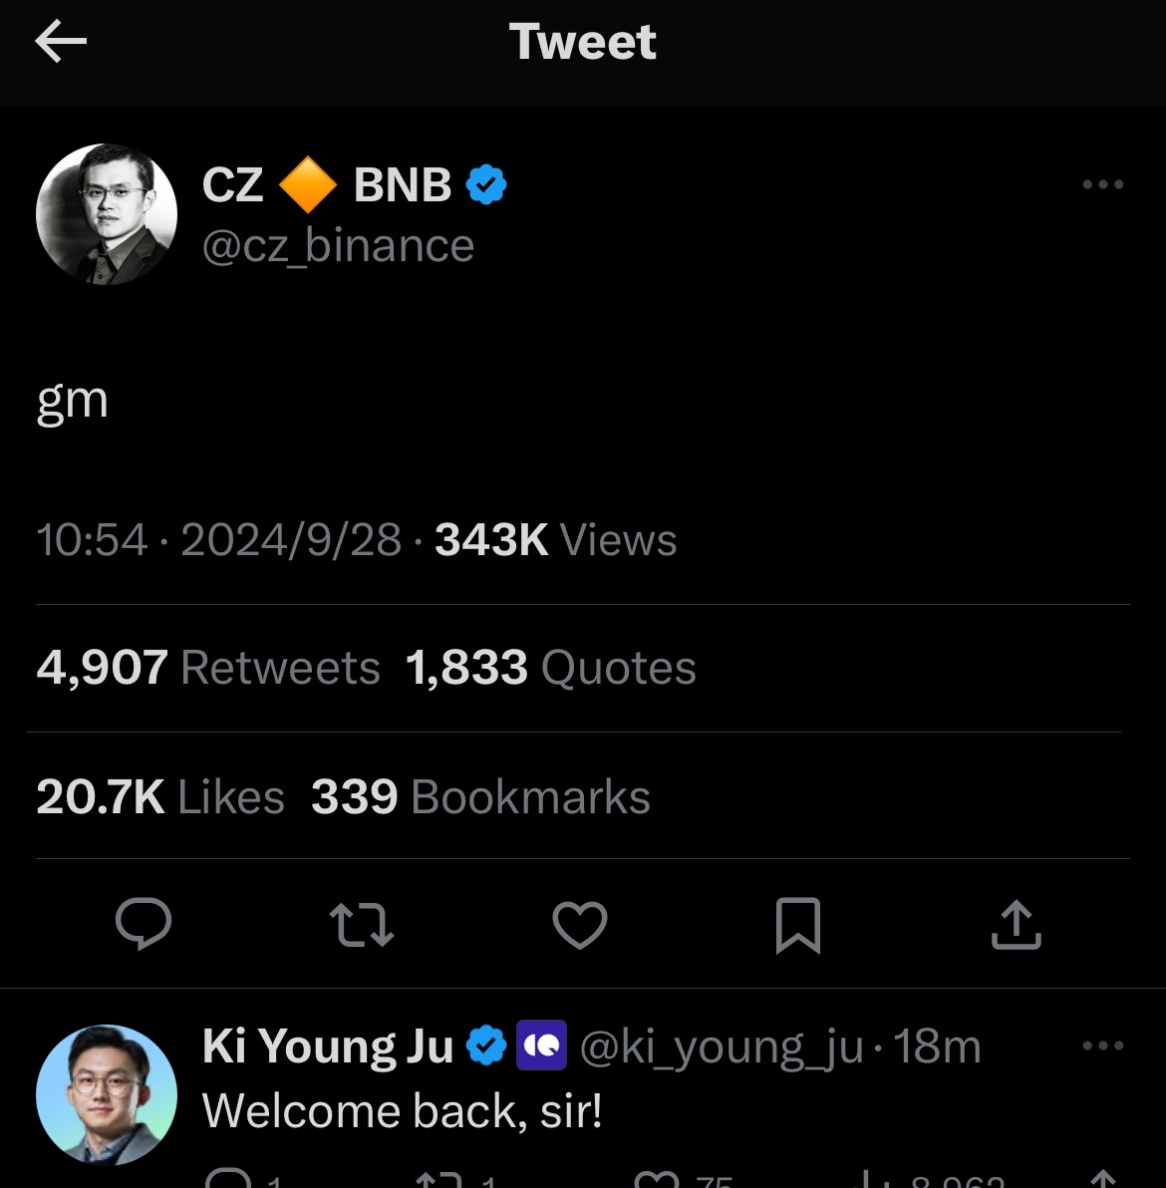Like the gm tweet with heart
1166x1188 pixels.
point(580,924)
